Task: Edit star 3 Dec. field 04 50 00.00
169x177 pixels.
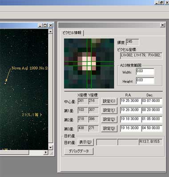Action: tap(152, 129)
